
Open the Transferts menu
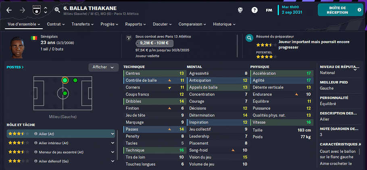[82, 24]
